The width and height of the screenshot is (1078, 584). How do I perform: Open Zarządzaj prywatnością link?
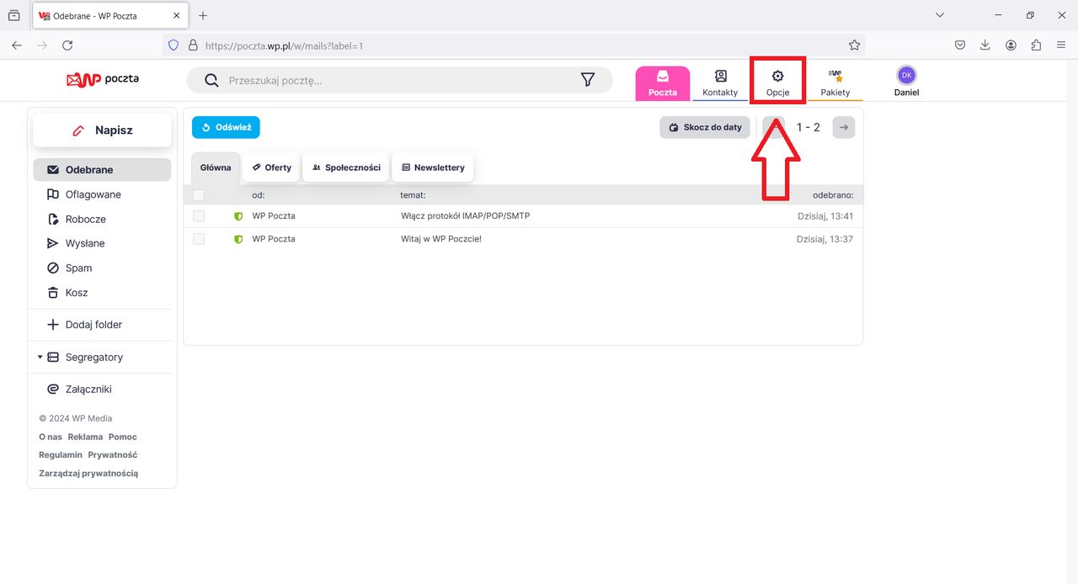[88, 473]
